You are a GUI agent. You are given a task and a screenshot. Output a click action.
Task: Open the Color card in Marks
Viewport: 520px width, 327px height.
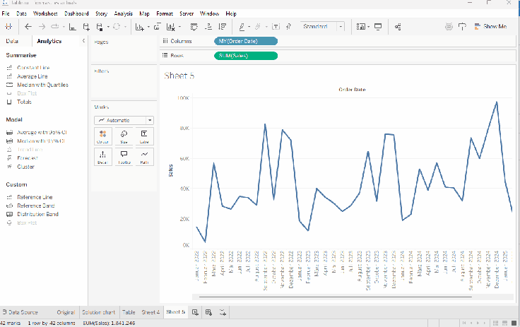point(103,136)
